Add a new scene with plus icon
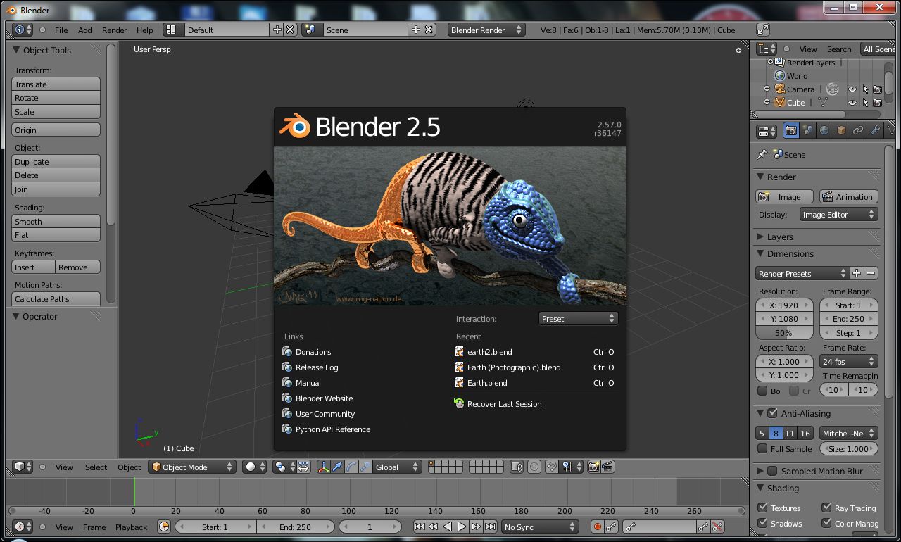Screen dimensions: 901x542 coord(416,30)
